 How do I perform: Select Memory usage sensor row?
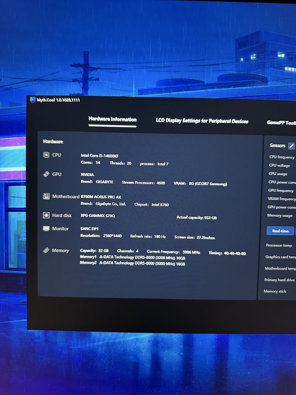(280, 215)
